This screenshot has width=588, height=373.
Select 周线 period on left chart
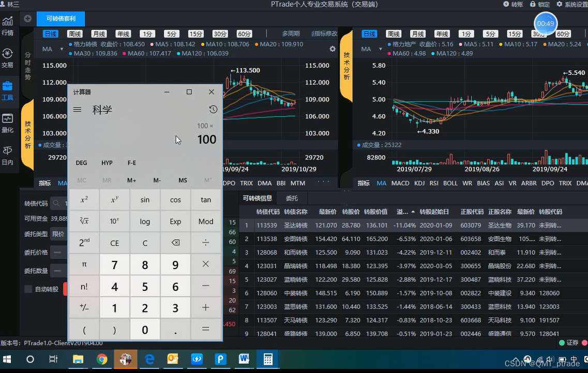point(74,34)
